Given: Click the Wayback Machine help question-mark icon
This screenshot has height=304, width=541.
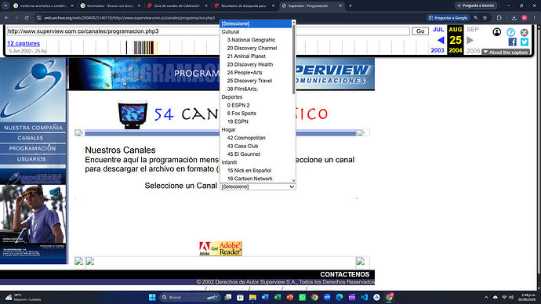Looking at the screenshot, I should point(510,32).
